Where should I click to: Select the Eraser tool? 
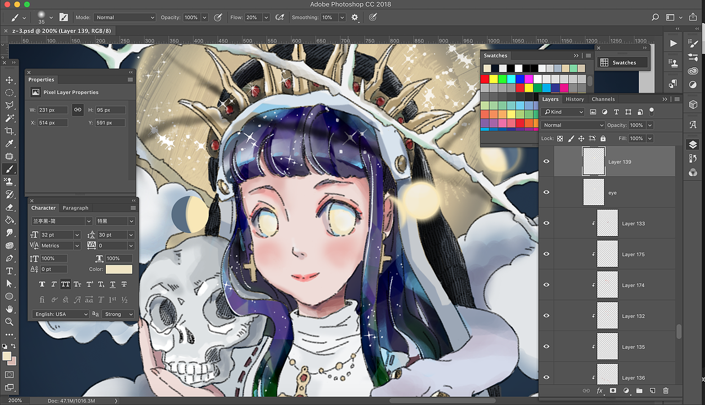pos(9,207)
